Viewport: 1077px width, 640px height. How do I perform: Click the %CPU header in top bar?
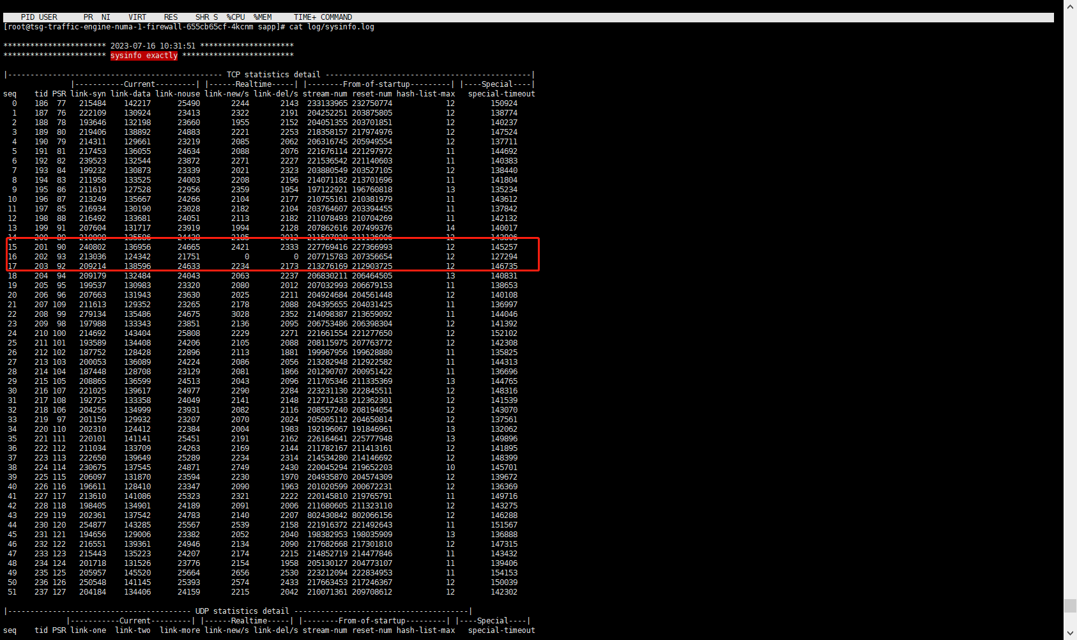(x=236, y=17)
